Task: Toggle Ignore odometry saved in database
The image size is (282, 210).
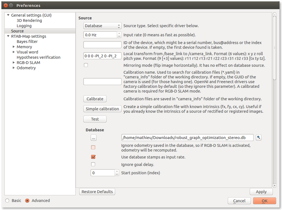Action: (93, 147)
